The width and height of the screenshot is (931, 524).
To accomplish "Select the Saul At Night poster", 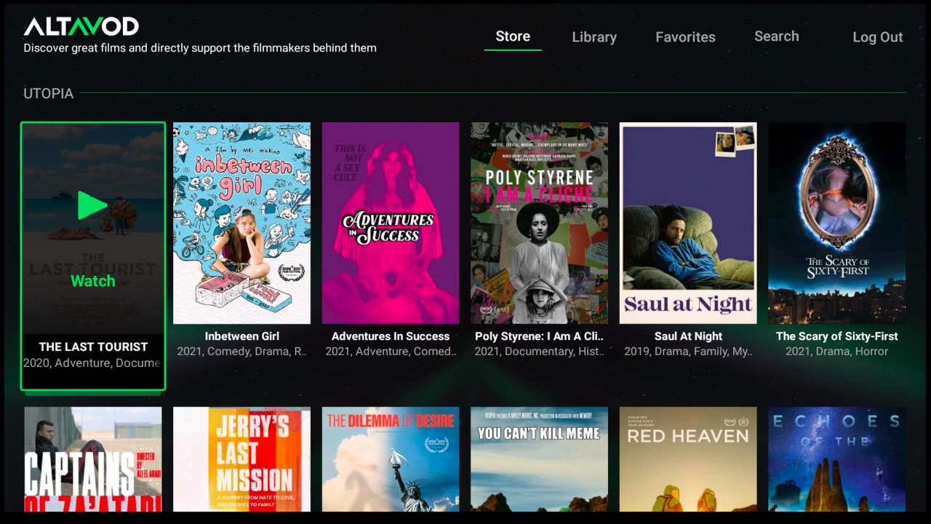I will tap(688, 223).
